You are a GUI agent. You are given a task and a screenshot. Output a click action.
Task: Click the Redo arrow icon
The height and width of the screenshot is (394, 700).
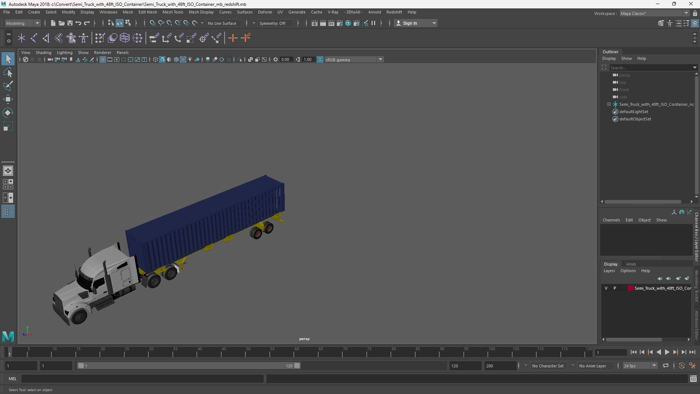pos(87,23)
